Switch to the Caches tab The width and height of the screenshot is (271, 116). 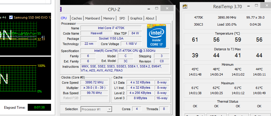tap(77, 18)
